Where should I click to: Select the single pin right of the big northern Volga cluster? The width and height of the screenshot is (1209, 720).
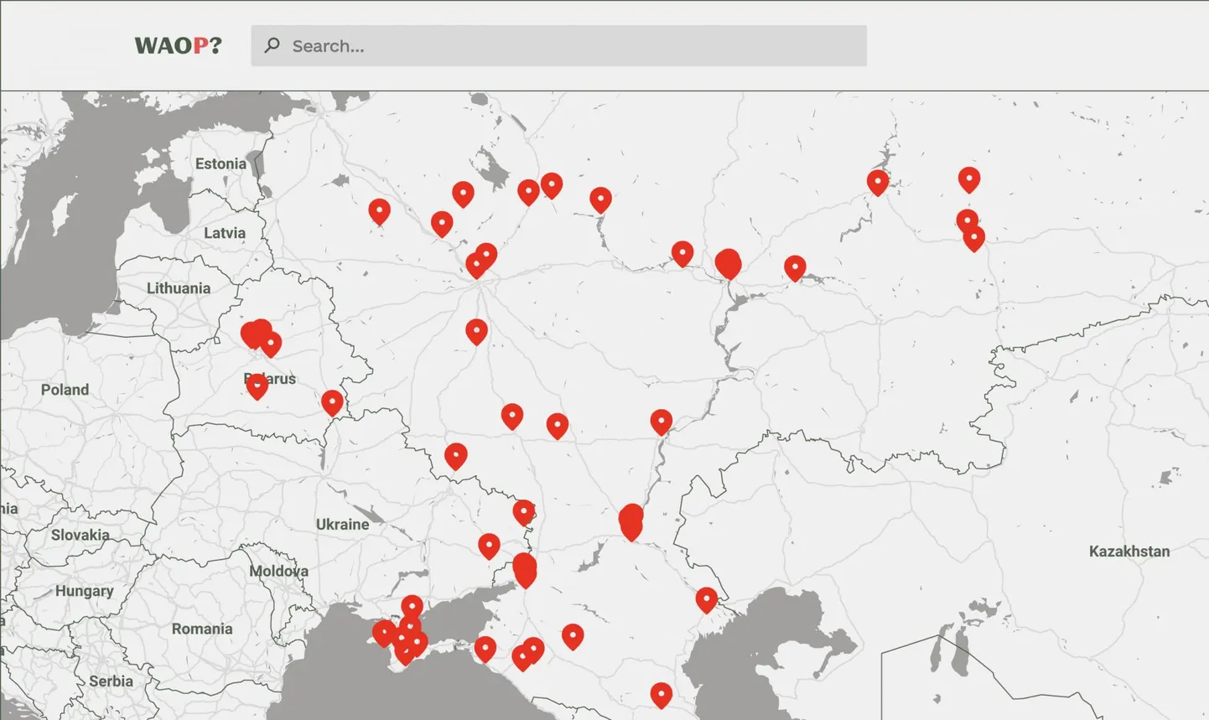tap(795, 268)
